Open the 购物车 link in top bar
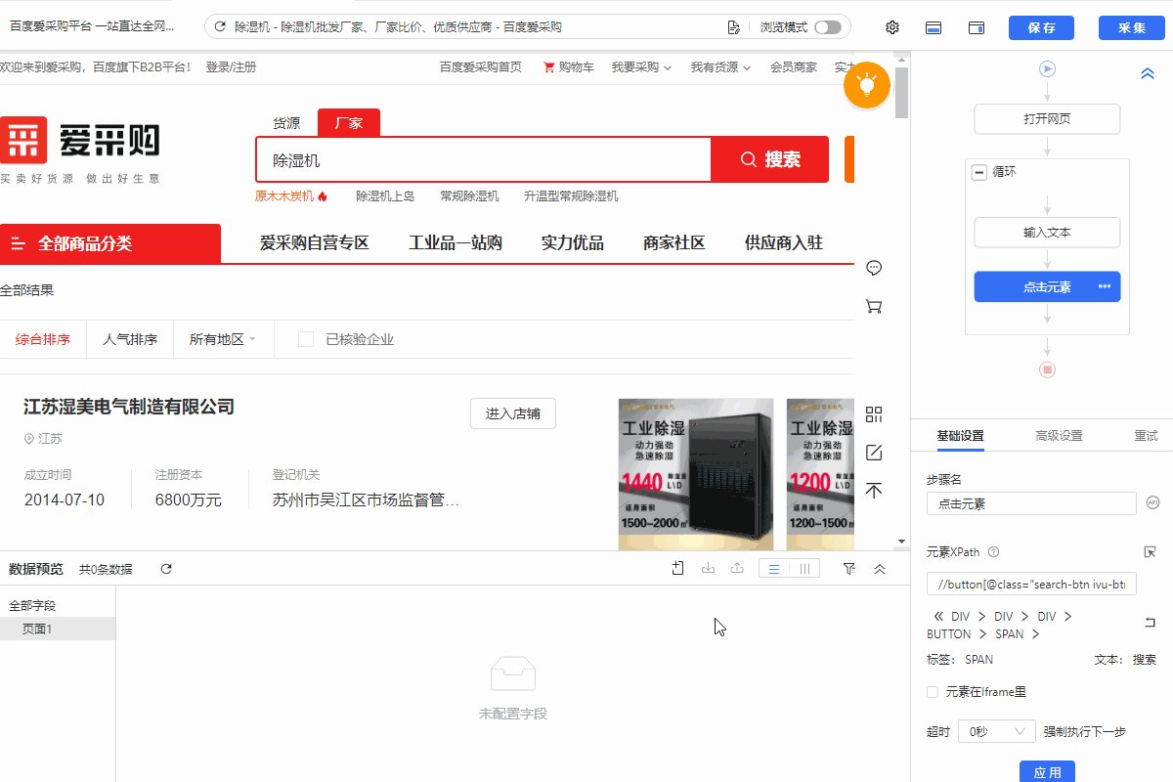 [569, 67]
